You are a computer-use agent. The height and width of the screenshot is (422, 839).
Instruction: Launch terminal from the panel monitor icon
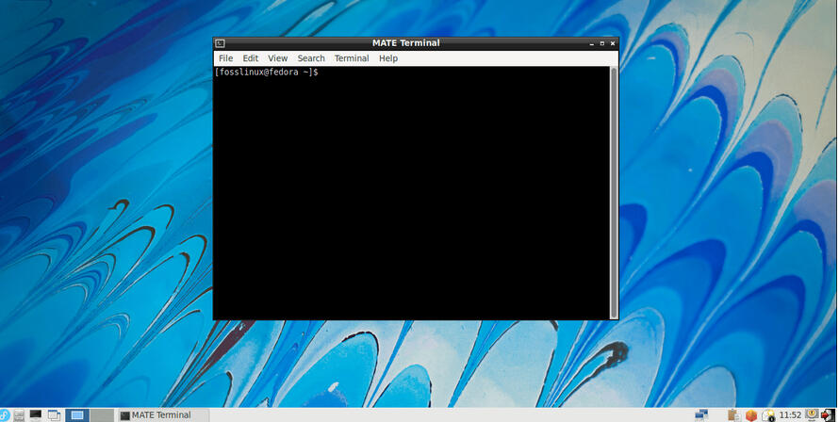point(36,414)
